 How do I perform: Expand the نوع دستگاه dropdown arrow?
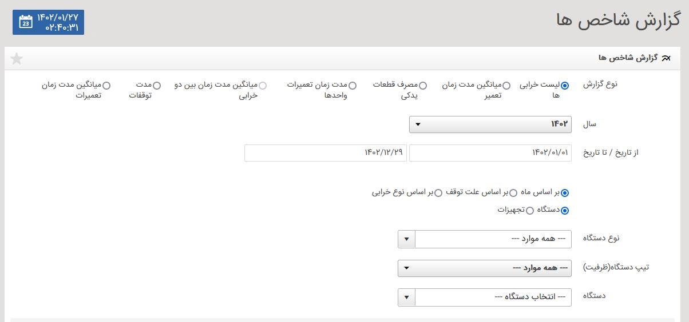(406, 239)
